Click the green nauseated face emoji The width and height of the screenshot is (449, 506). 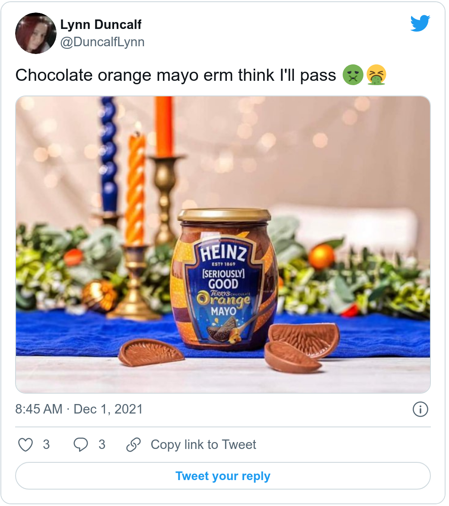[353, 75]
